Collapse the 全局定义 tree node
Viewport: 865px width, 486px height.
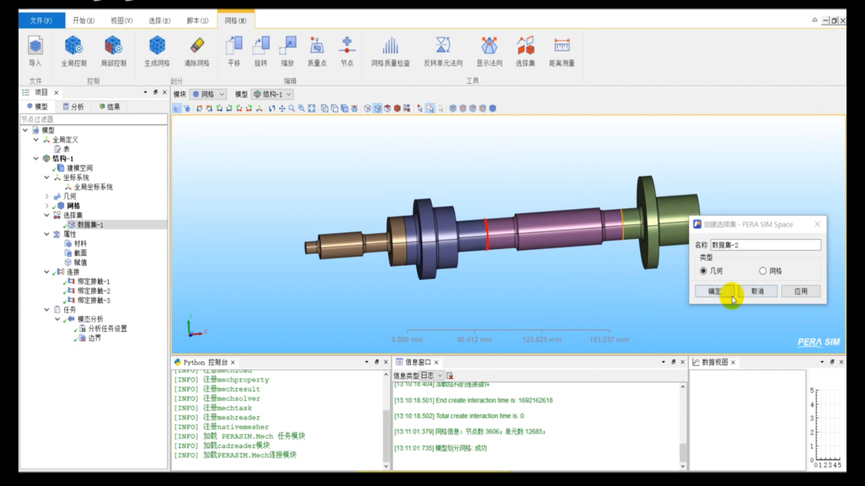point(36,140)
